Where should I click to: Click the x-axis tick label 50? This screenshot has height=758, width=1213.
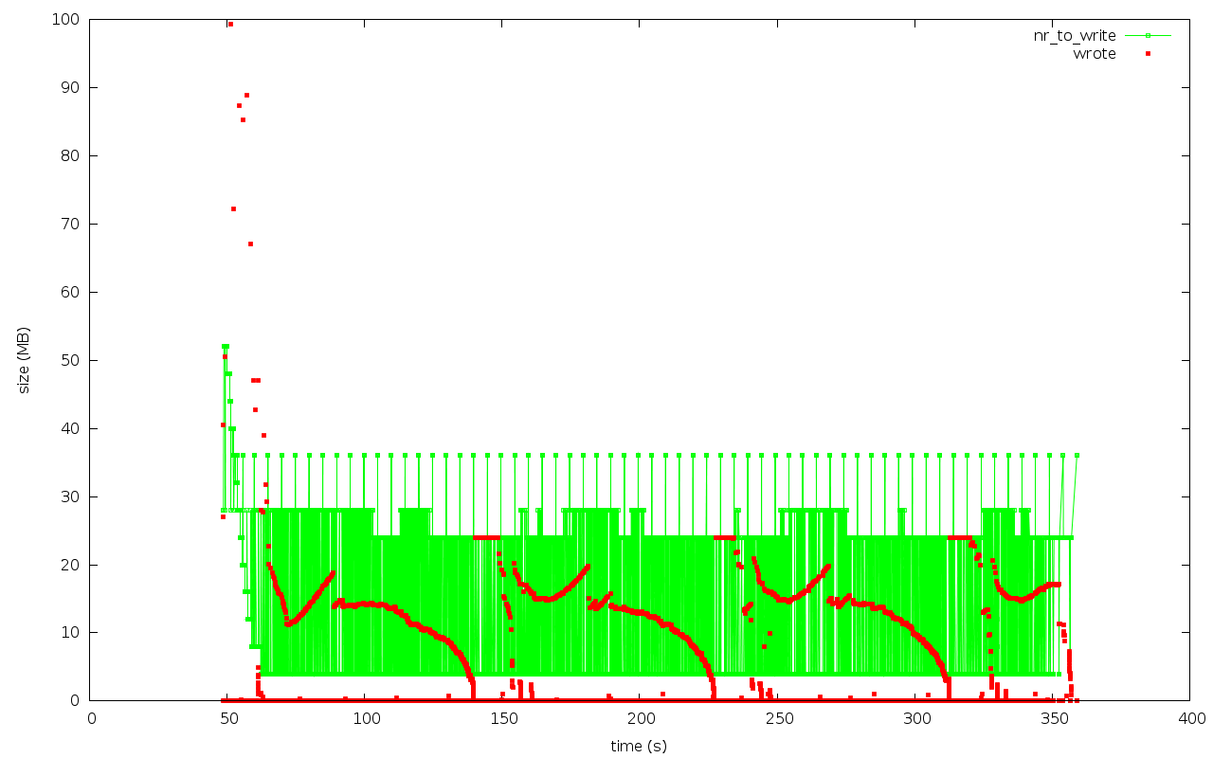228,718
